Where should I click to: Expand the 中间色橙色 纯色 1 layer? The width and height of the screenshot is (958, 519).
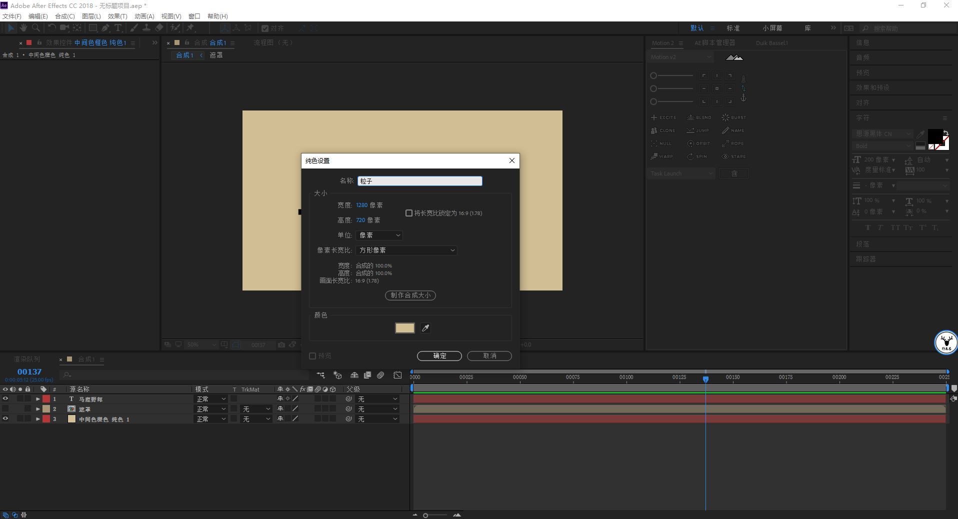(x=38, y=419)
